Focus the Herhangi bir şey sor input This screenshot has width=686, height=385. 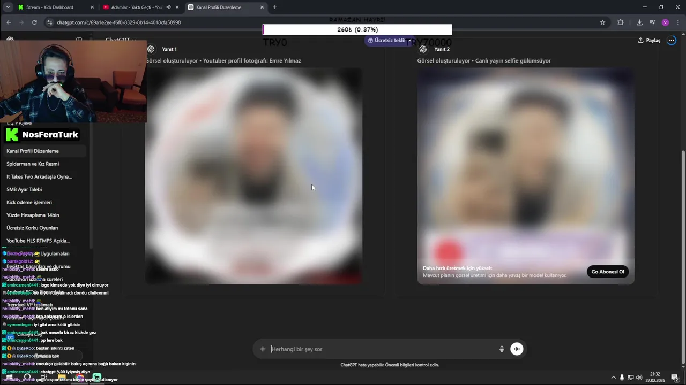click(383, 349)
